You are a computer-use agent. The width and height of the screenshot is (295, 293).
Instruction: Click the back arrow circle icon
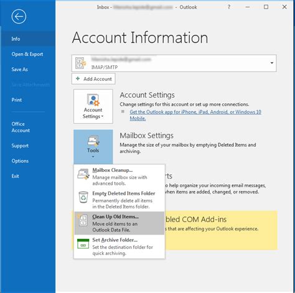(19, 16)
